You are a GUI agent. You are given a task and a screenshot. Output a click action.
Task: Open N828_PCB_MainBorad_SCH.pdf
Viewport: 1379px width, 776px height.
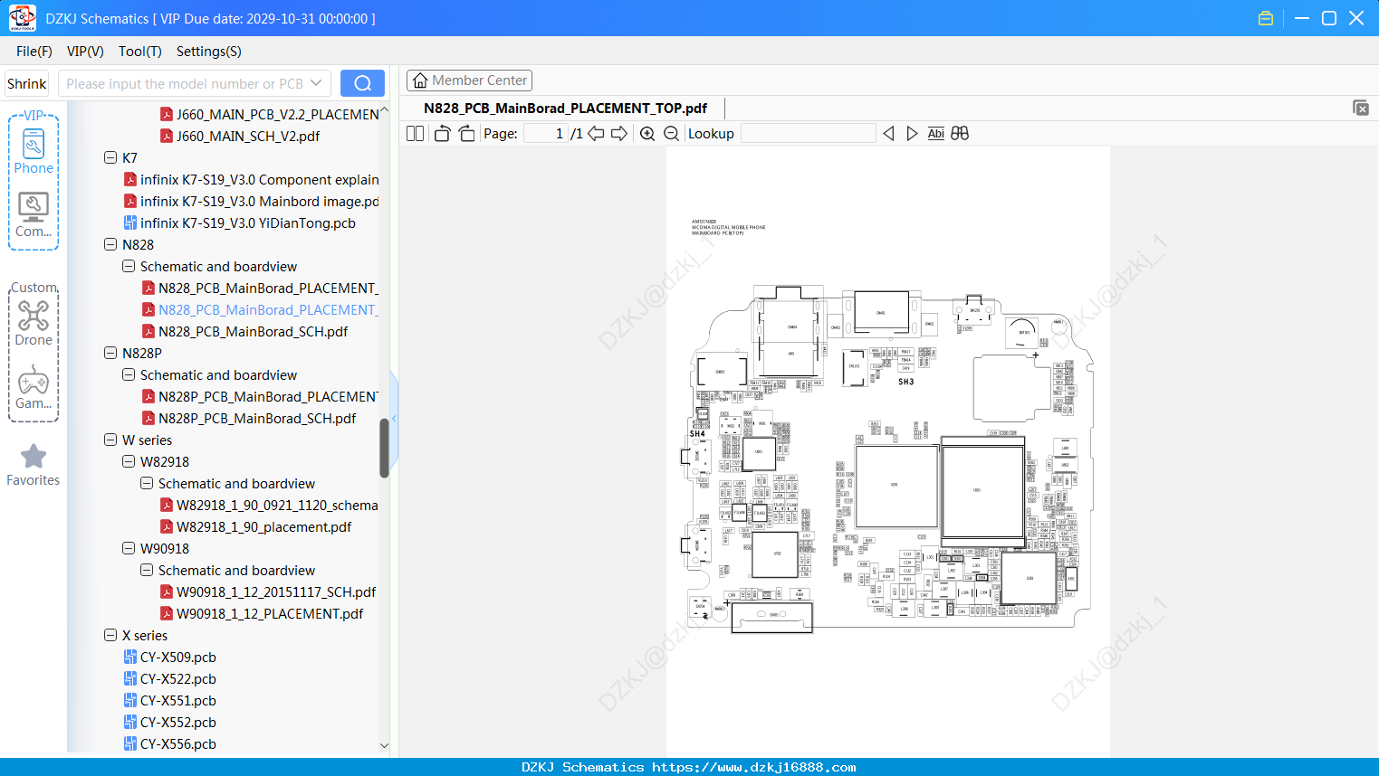(244, 331)
